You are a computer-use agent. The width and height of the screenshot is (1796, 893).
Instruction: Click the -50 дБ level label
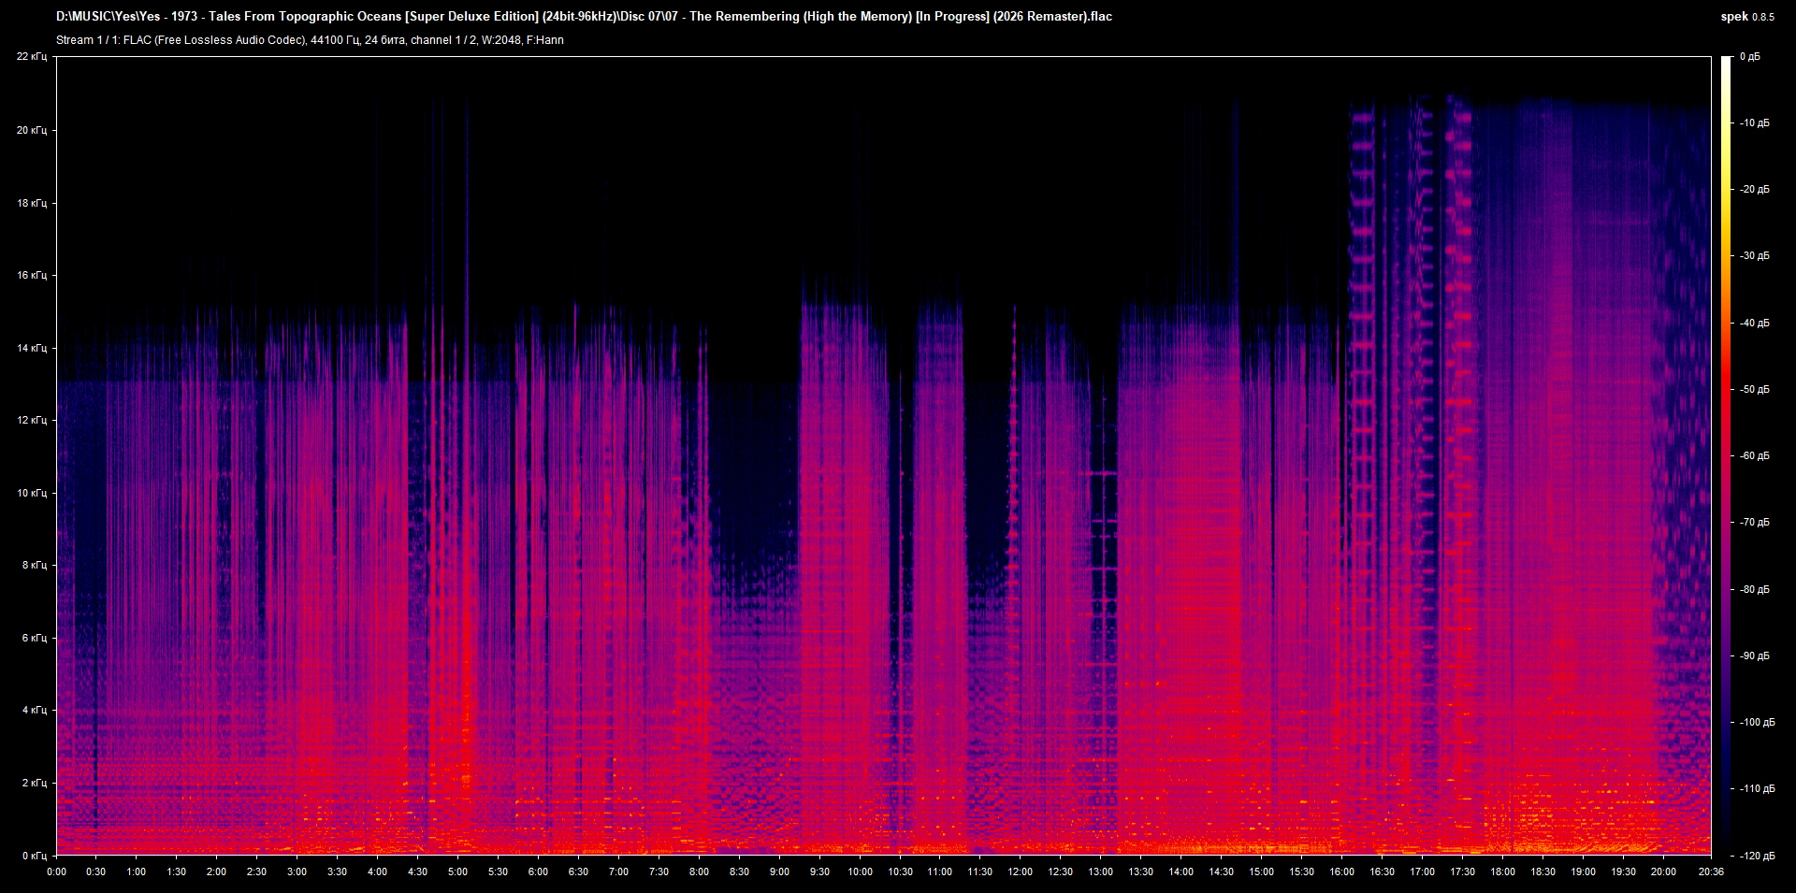(x=1755, y=390)
